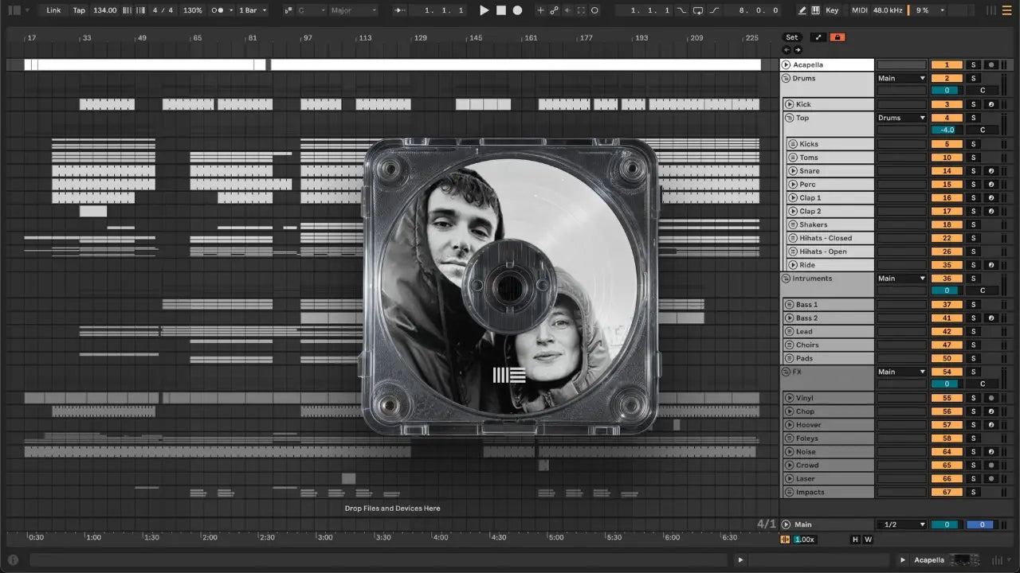Click the Drums group volume 0 field
This screenshot has height=573, width=1020.
[947, 90]
